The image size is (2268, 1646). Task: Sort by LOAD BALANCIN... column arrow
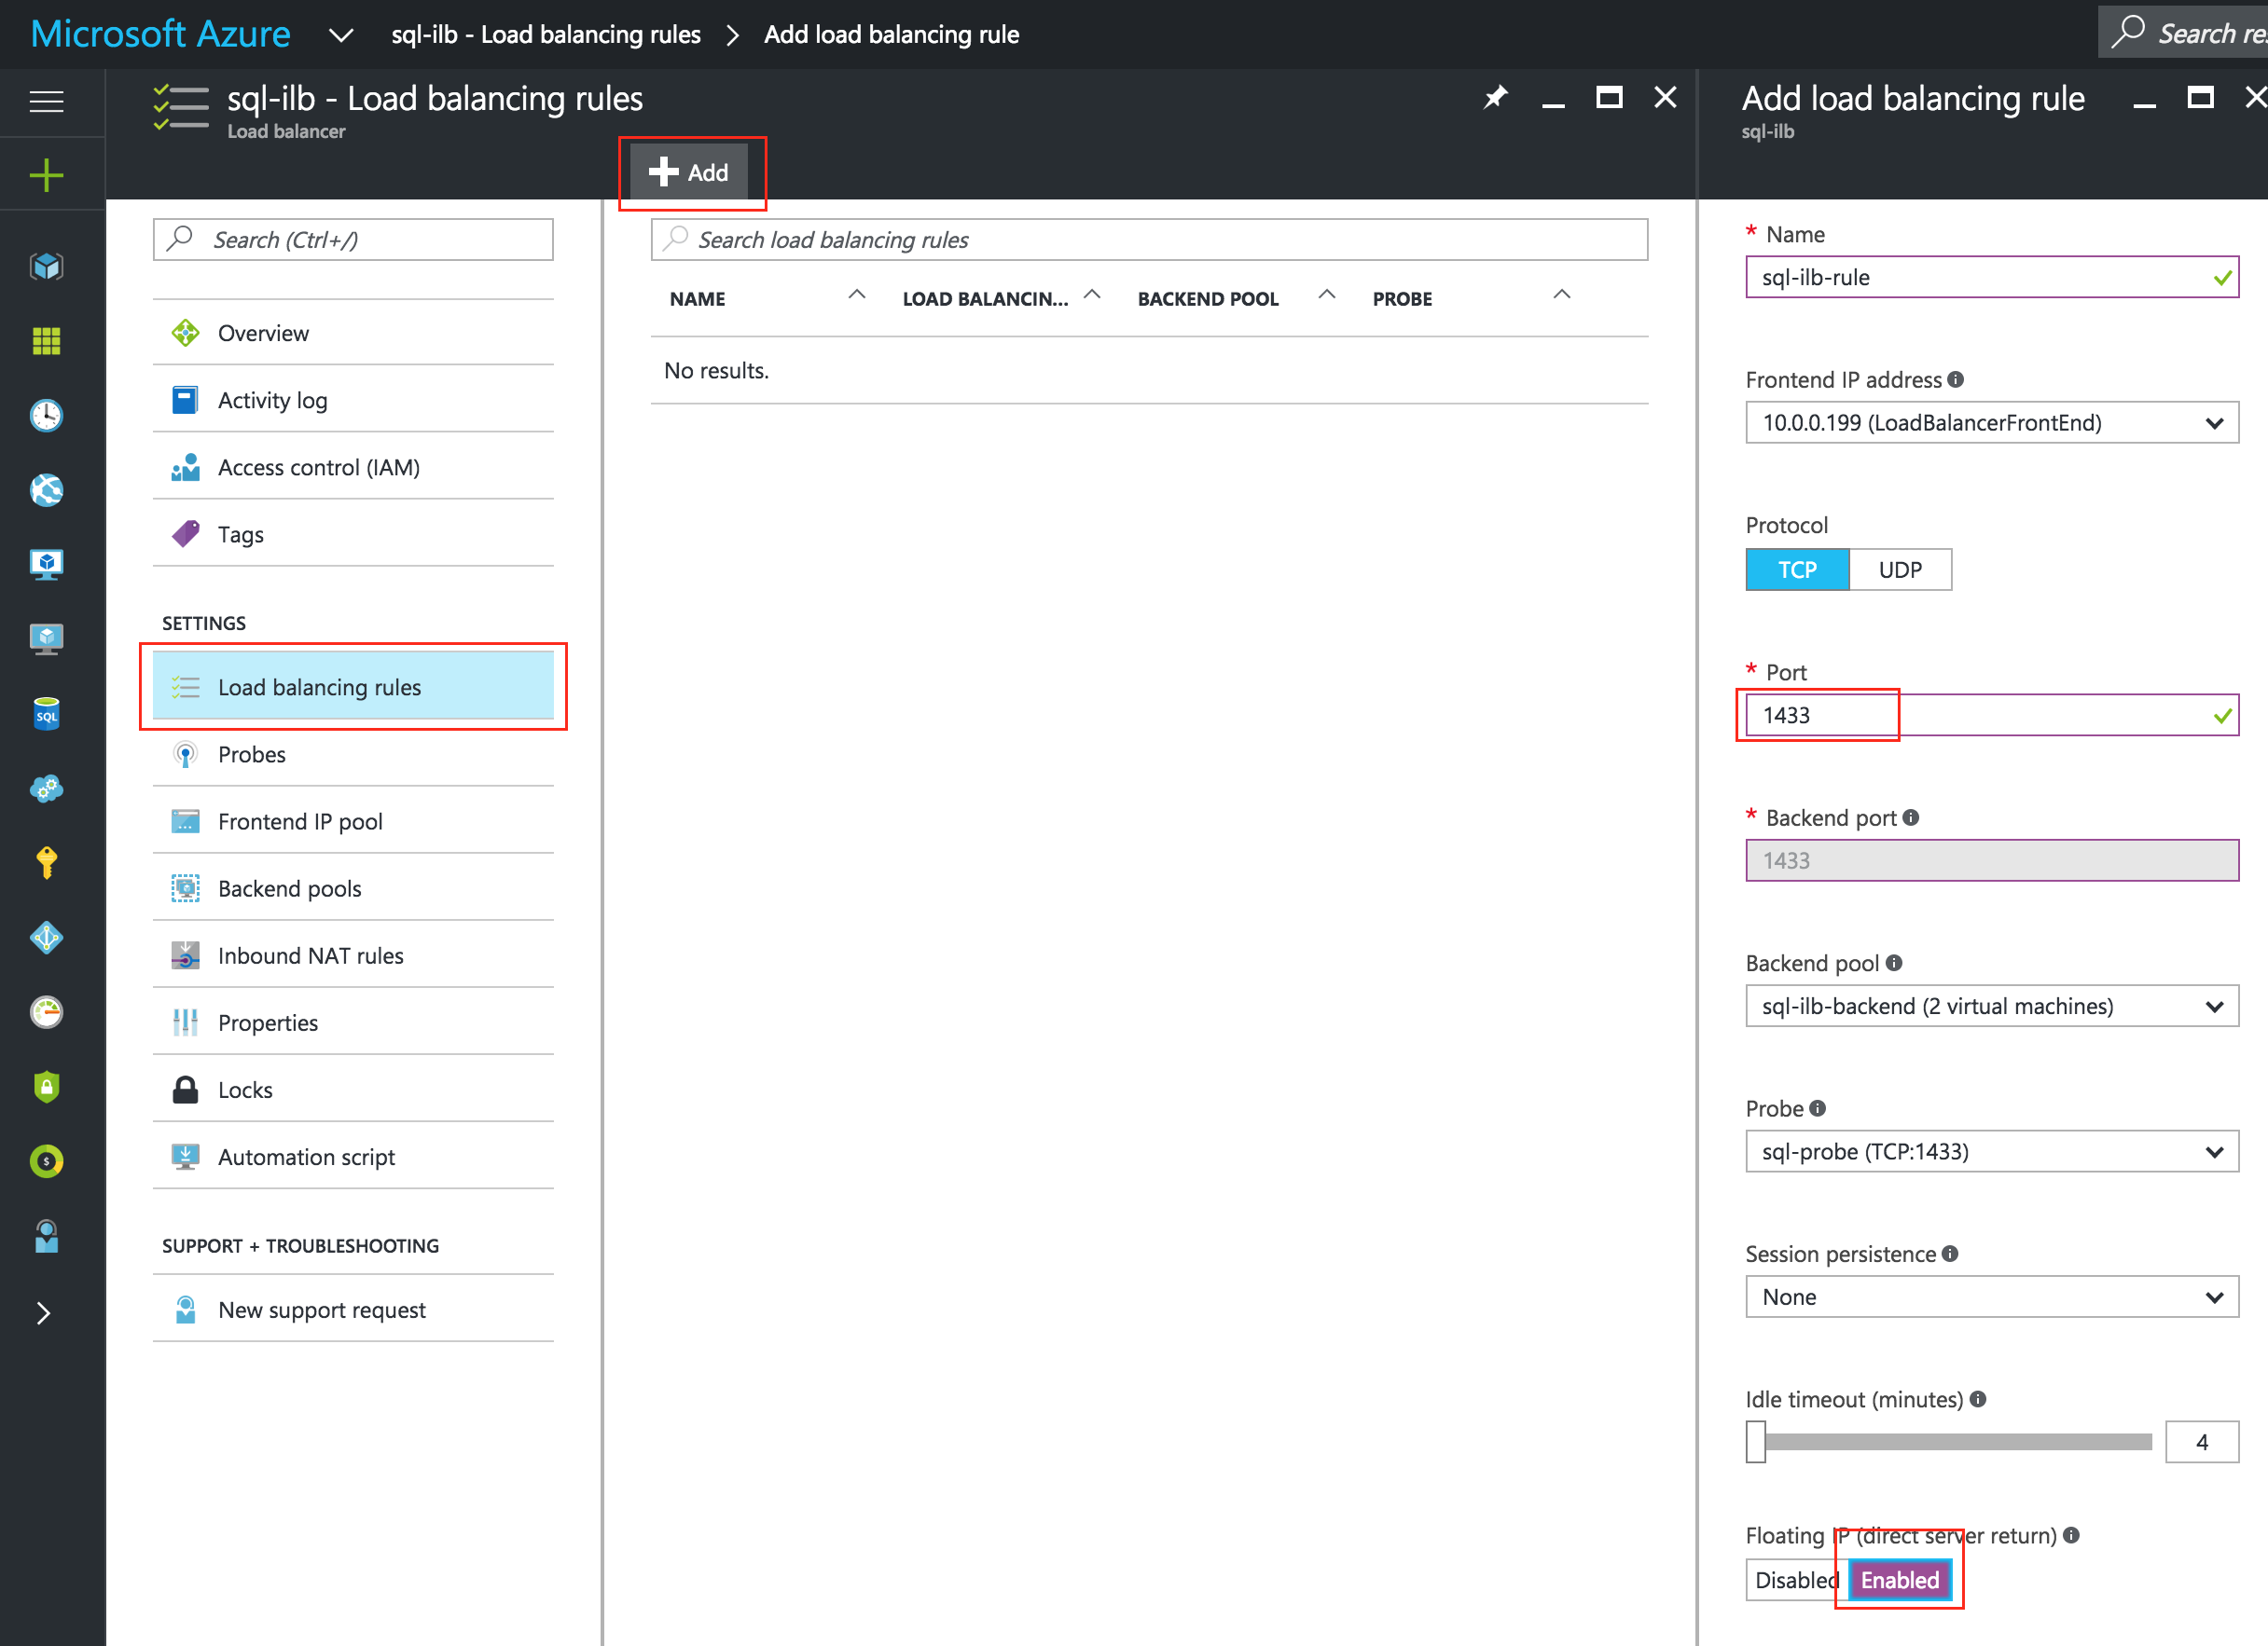pos(1092,295)
